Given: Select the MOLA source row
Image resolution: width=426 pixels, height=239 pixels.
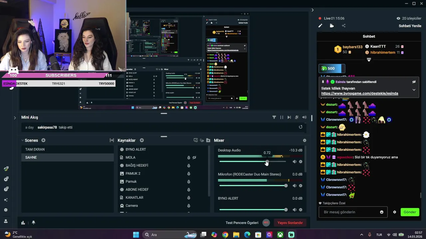Looking at the screenshot, I should (163, 157).
